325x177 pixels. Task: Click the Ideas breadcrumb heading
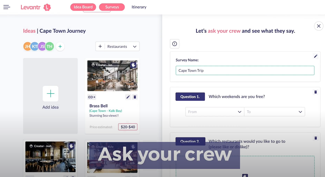pos(29,31)
